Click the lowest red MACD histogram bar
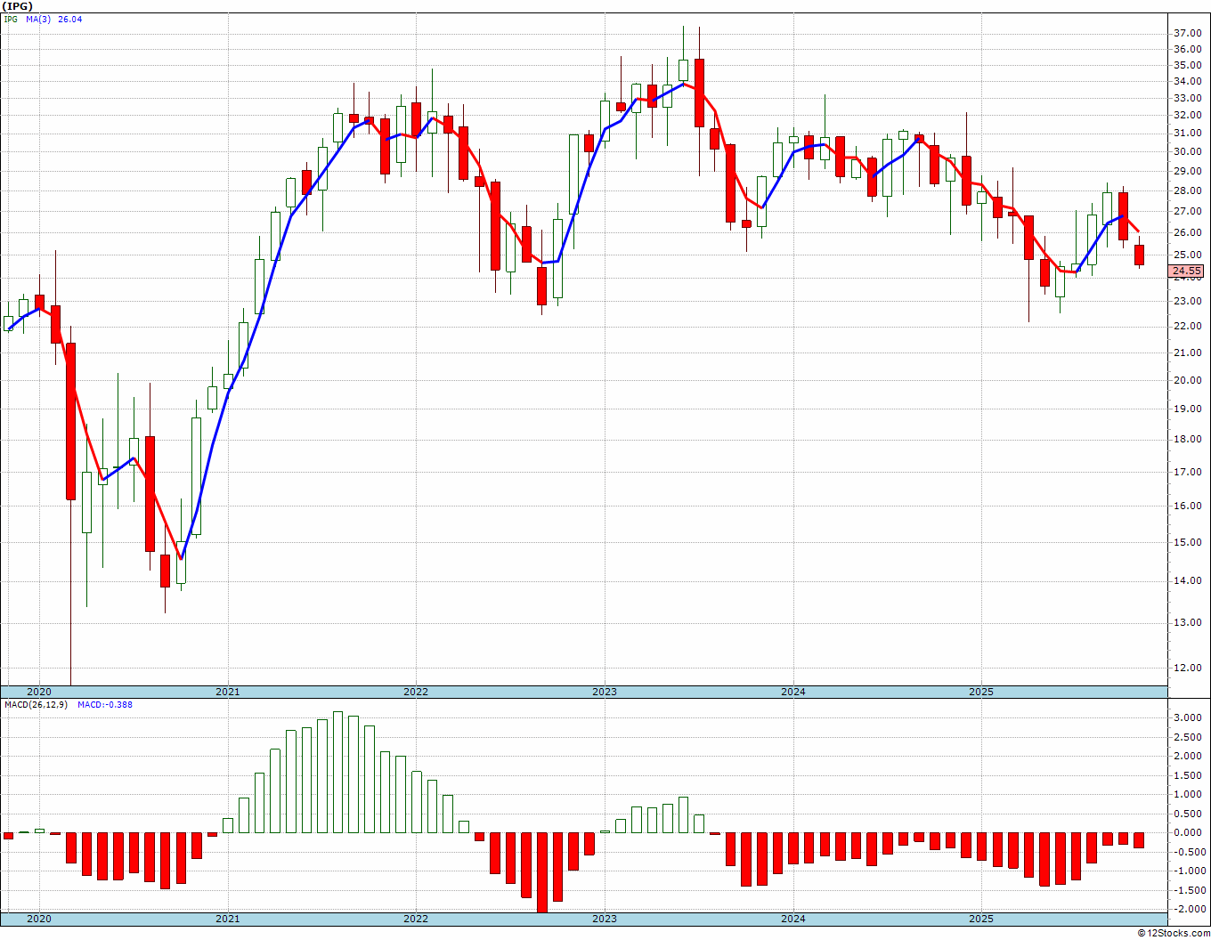The image size is (1211, 940). pos(542,873)
